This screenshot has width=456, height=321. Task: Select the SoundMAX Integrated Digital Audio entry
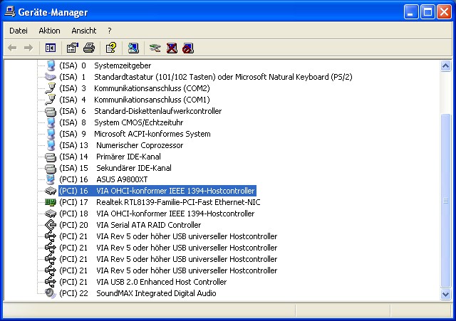coord(138,293)
